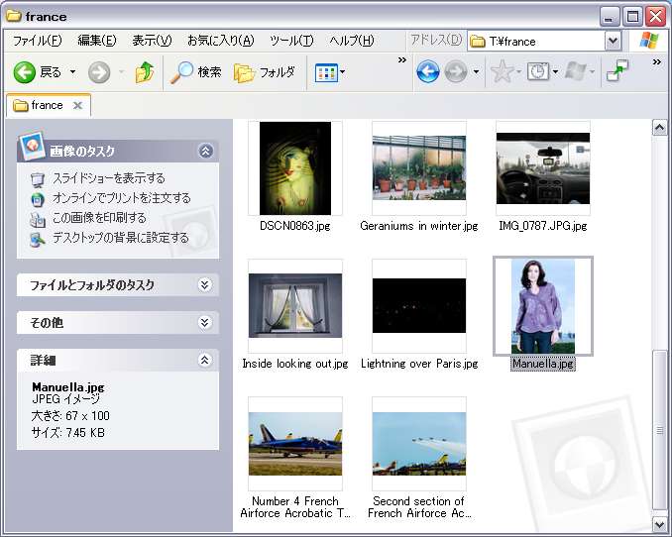
Task: Collapse the 詳細 details panel
Action: click(205, 360)
